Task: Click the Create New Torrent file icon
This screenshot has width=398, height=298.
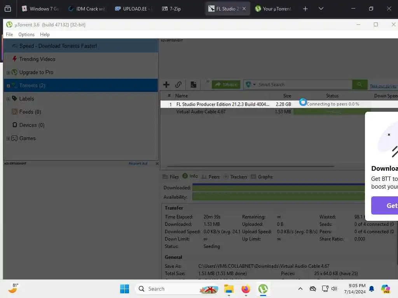Action: [194, 85]
